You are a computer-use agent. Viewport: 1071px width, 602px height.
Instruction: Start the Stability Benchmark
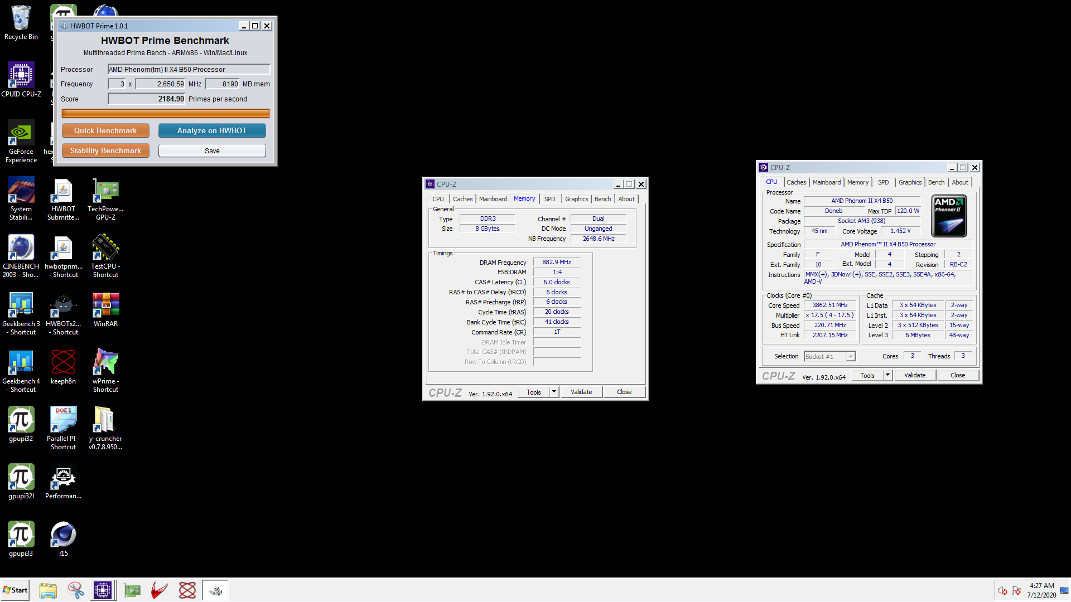tap(105, 151)
